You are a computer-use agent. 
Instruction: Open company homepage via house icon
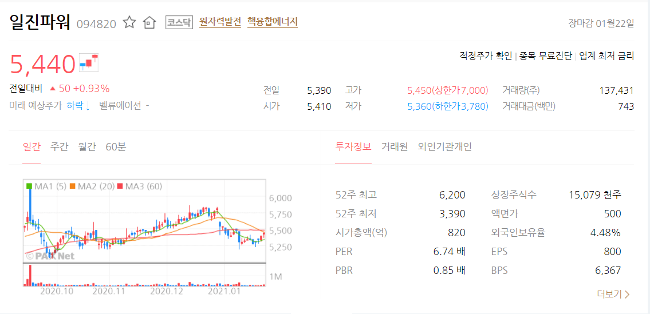(149, 23)
